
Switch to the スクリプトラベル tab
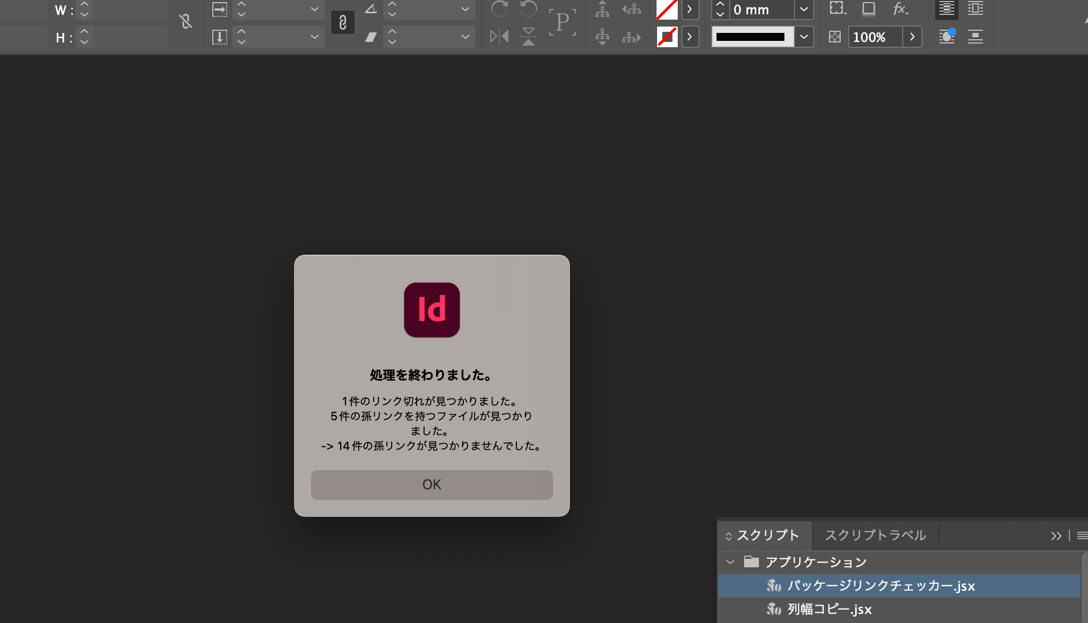coord(875,535)
